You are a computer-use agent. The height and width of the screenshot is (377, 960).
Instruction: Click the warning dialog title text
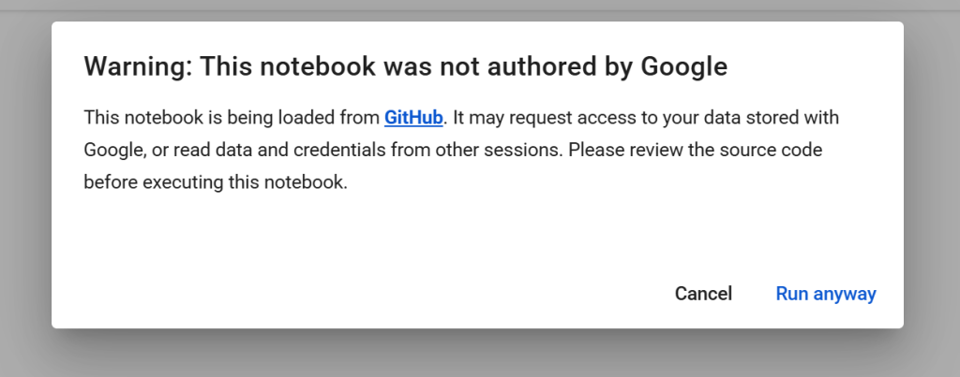coord(405,66)
